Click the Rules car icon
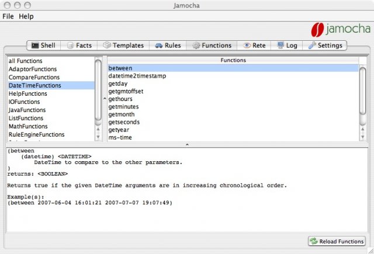Viewport: 374px width, 254px height. [158, 46]
